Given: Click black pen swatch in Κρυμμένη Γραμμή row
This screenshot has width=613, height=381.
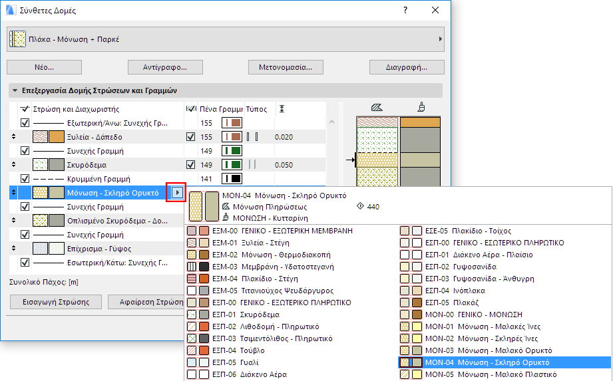Looking at the screenshot, I should (x=232, y=179).
